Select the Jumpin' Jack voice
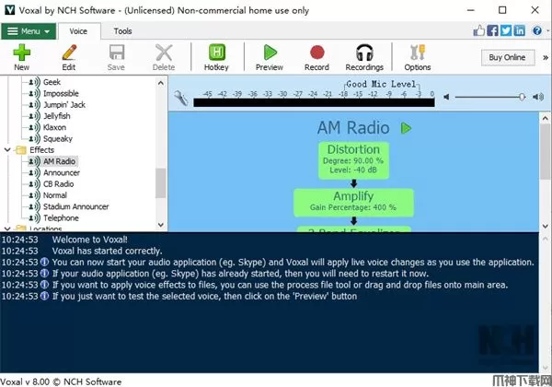Viewport: 552px width, 387px height. coord(64,105)
